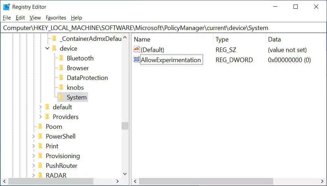Select the AllowExperimentation value name
Image resolution: width=327 pixels, height=186 pixels.
[171, 60]
